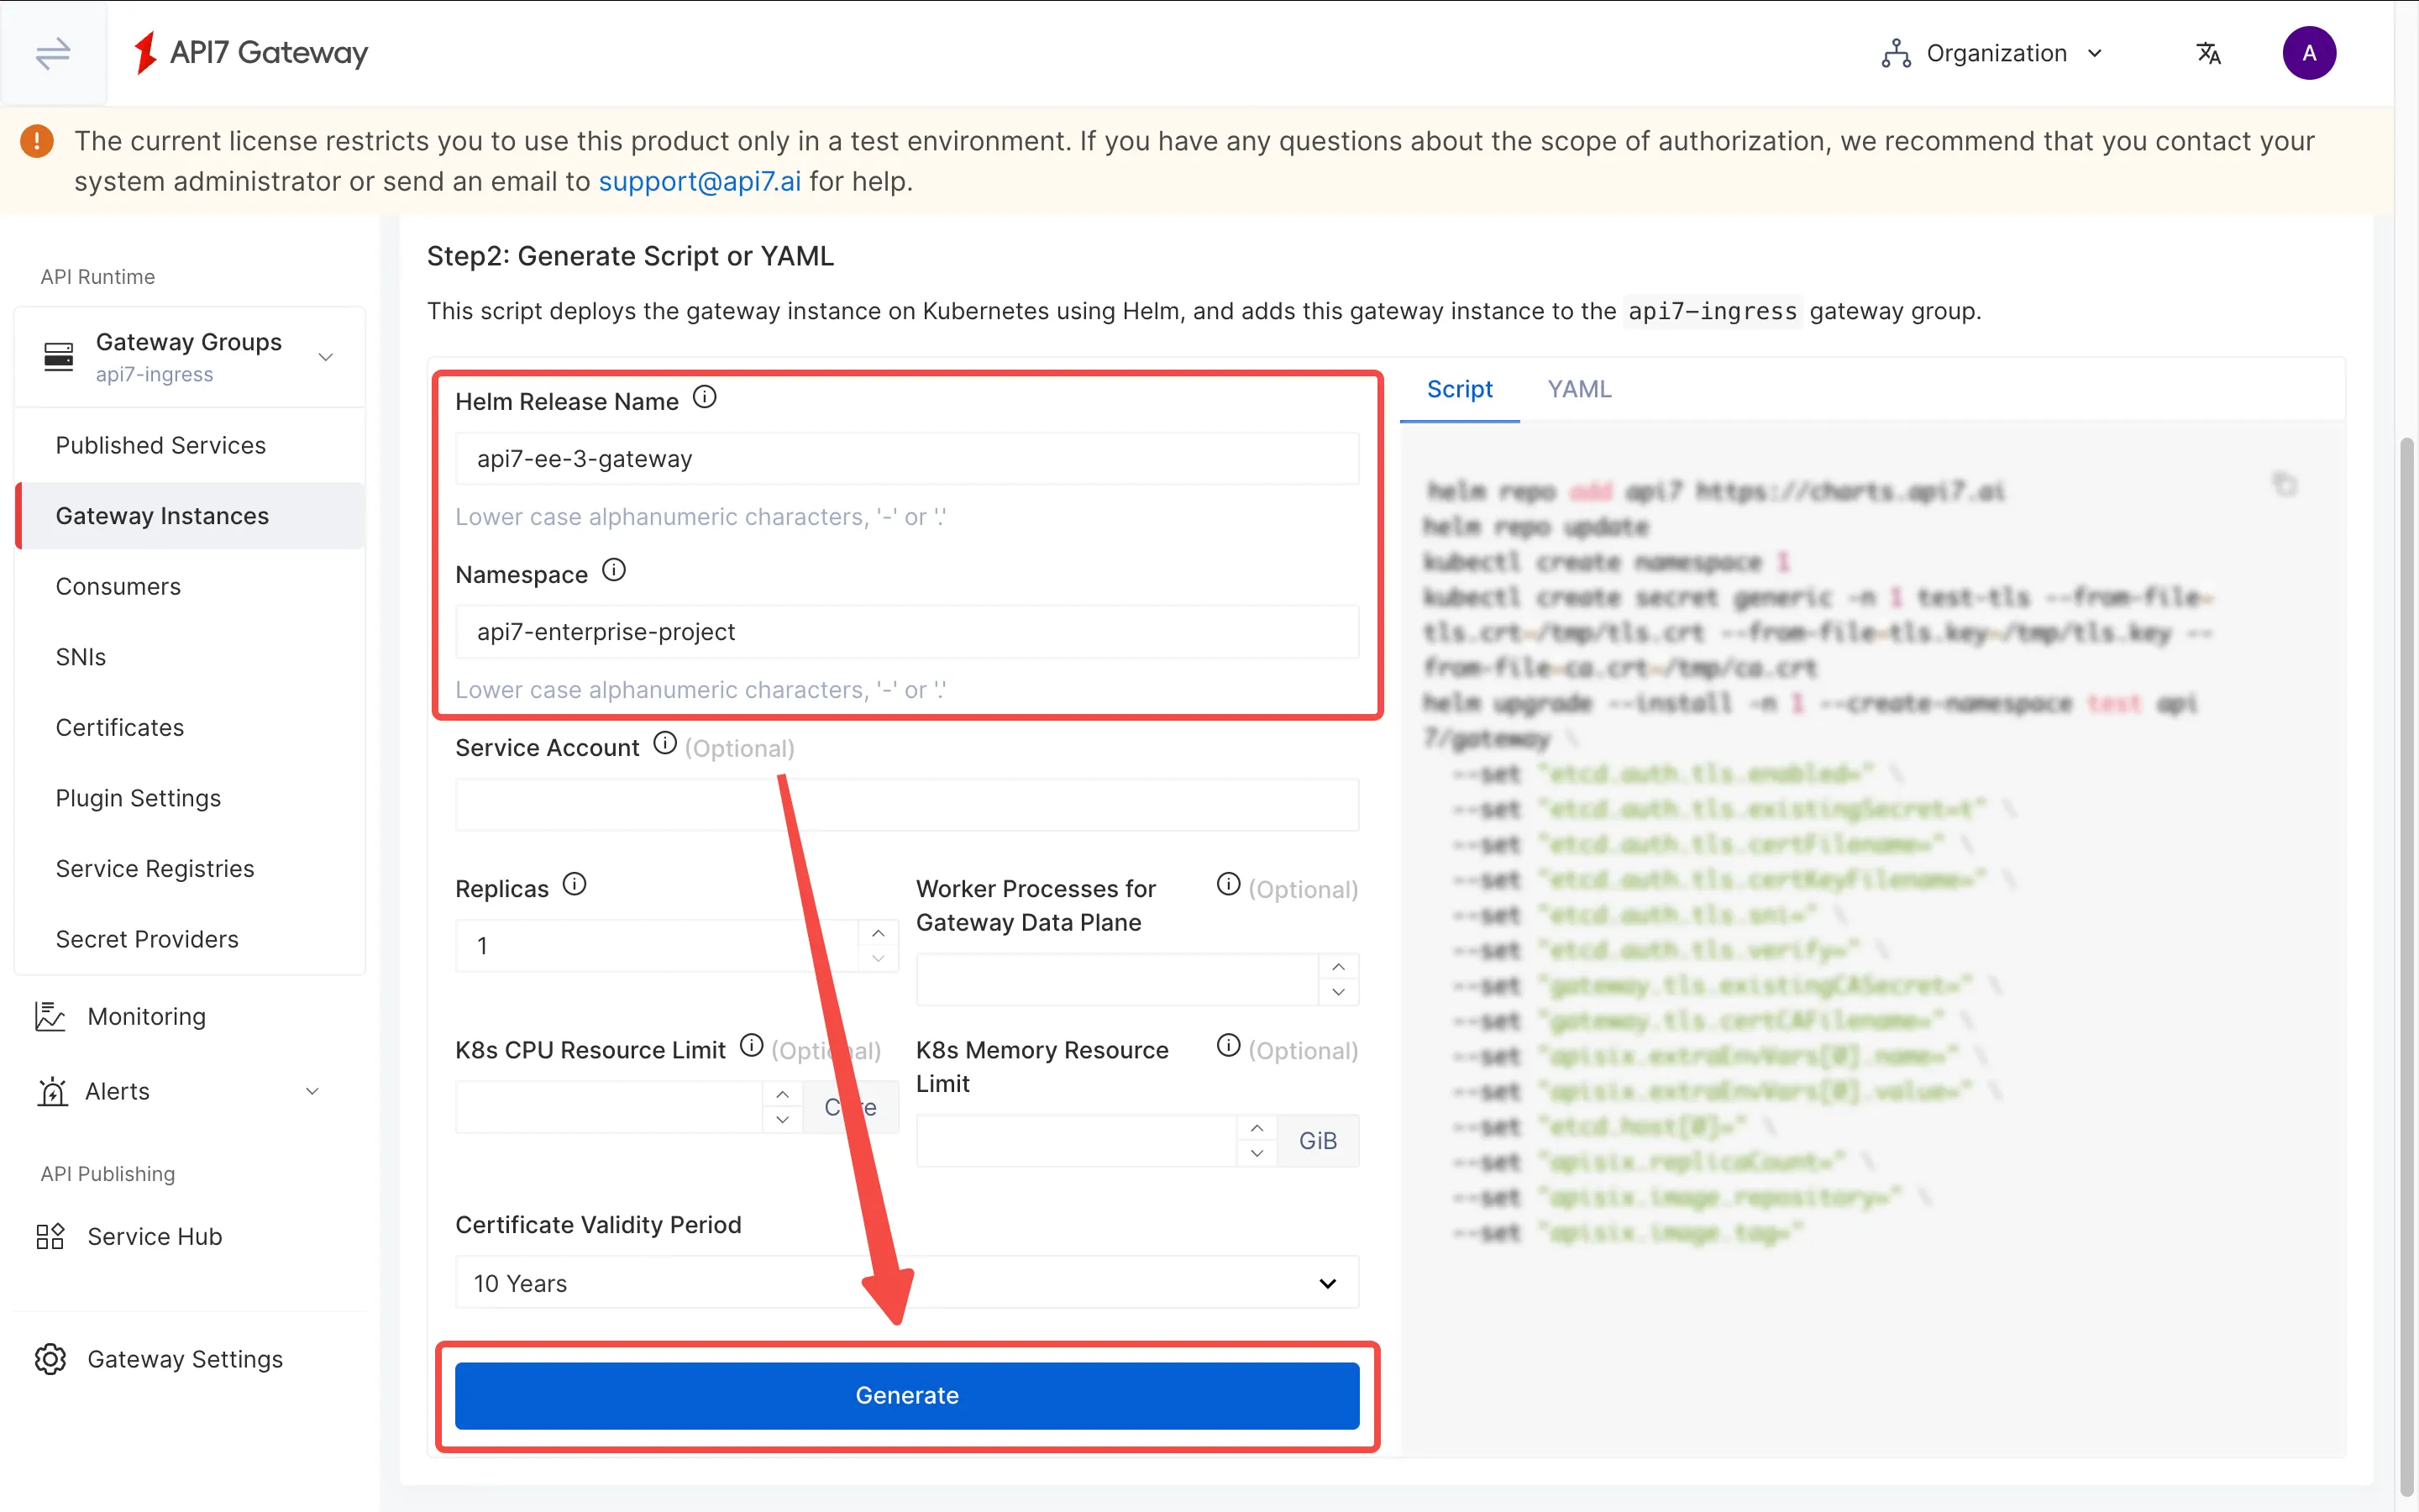Open the Monitoring section
The width and height of the screenshot is (2419, 1512).
click(x=147, y=1015)
